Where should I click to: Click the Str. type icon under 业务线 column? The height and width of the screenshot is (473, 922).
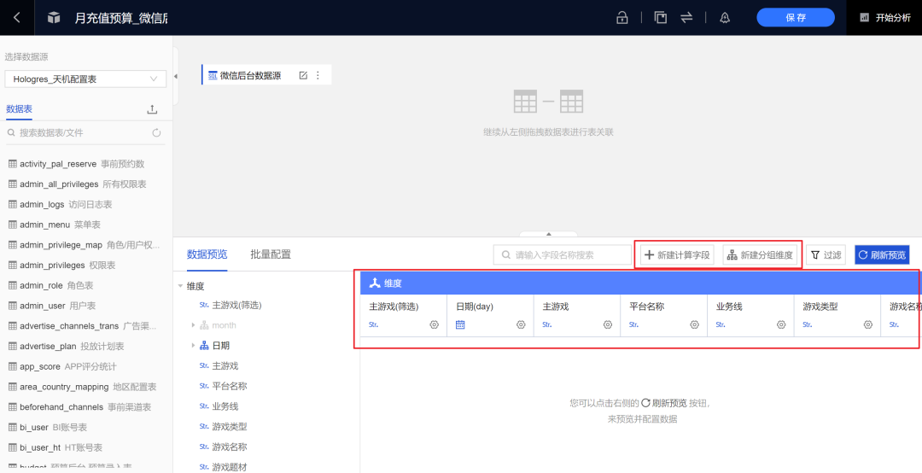721,324
